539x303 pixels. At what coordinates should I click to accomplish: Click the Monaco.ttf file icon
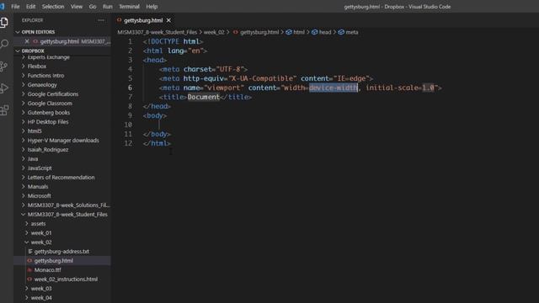[30, 270]
